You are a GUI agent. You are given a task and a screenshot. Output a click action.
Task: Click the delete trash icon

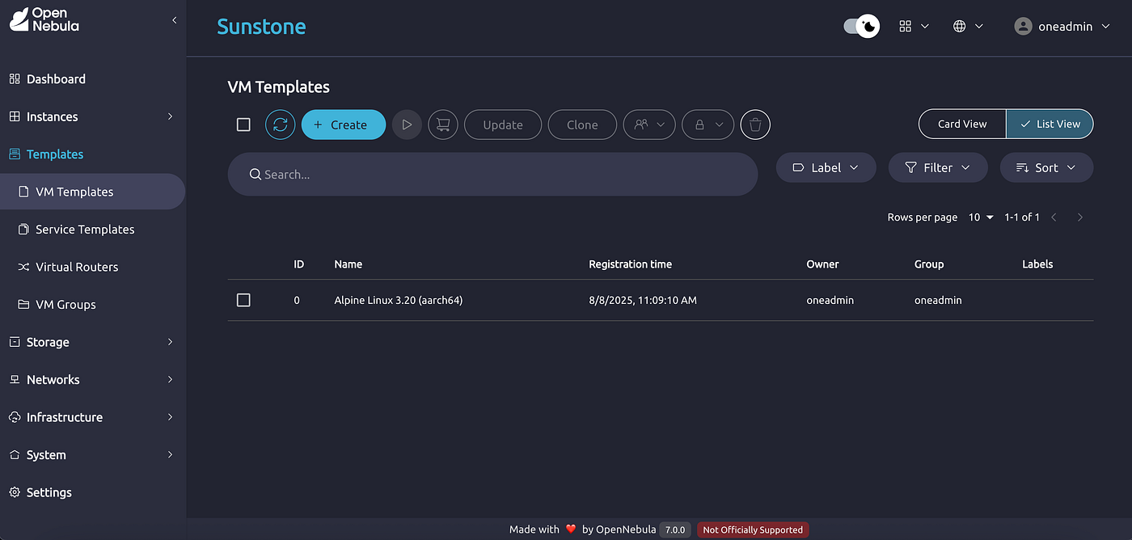pos(755,124)
